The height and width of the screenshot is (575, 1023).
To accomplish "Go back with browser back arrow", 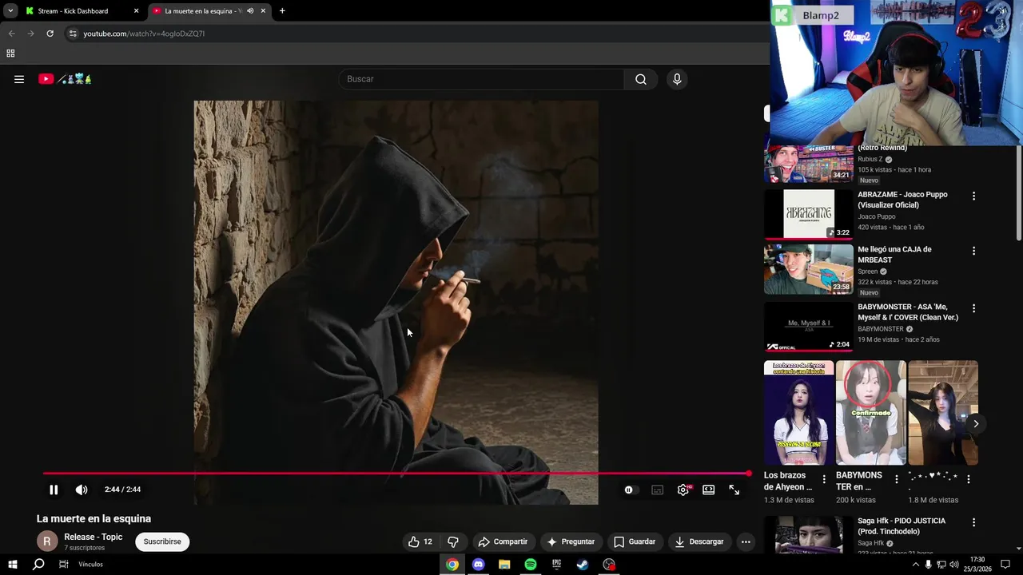I will pyautogui.click(x=11, y=34).
